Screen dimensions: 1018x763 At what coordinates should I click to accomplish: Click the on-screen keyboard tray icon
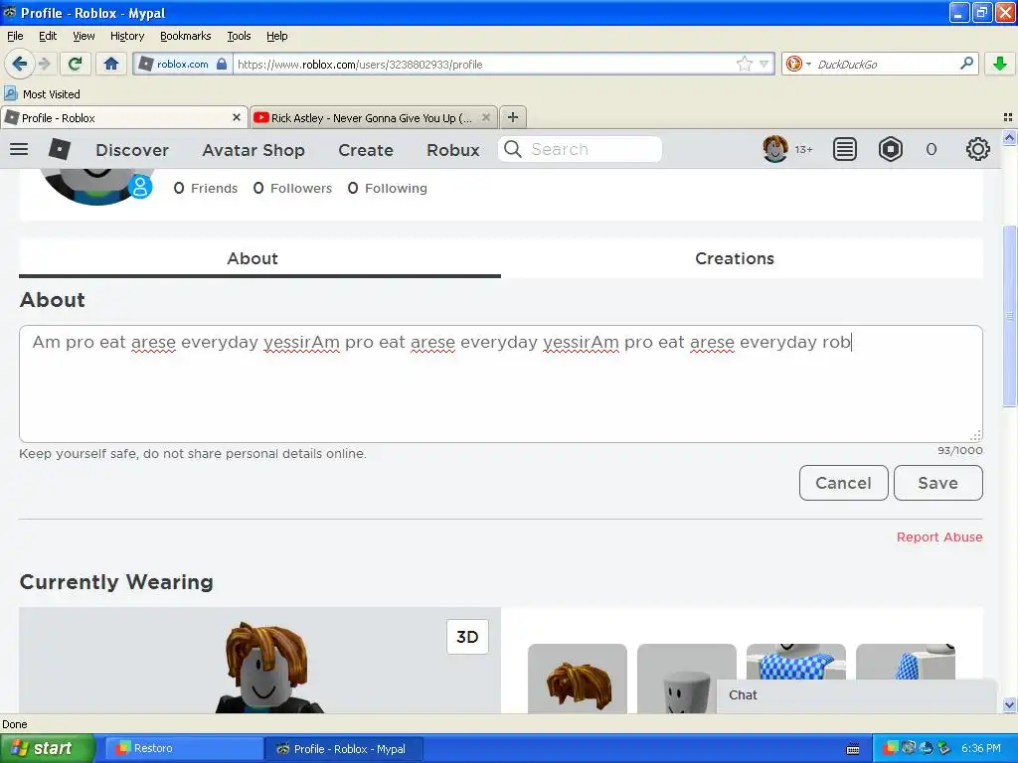[x=853, y=749]
